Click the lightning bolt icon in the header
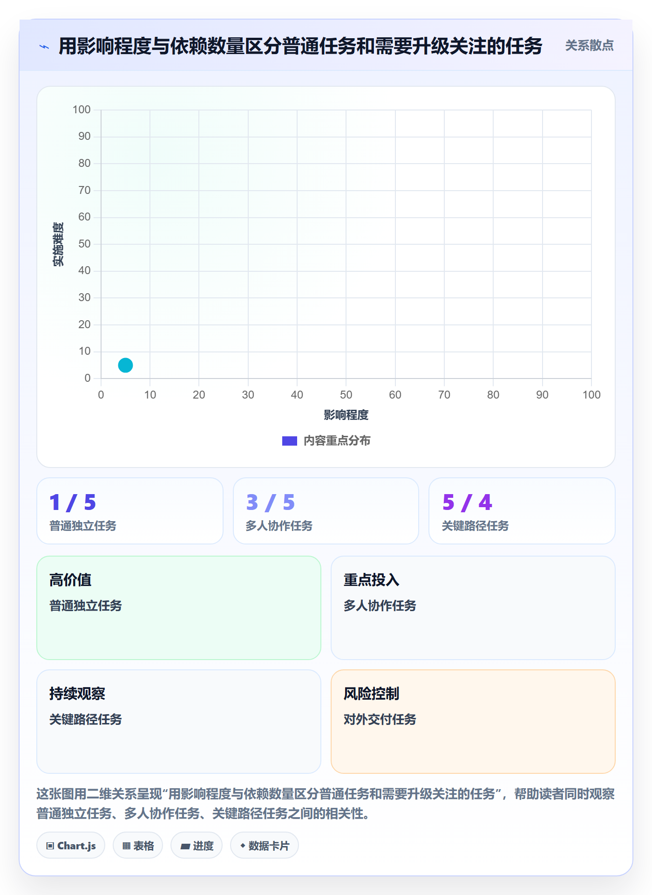652x895 pixels. pos(44,46)
